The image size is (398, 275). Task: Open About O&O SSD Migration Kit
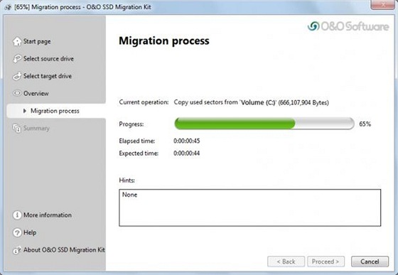pyautogui.click(x=64, y=250)
